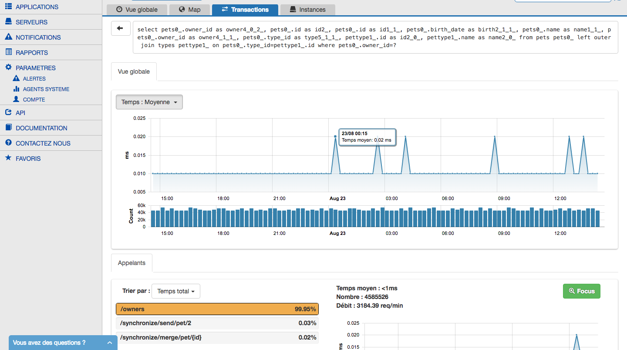This screenshot has height=350, width=627.
Task: Click the Serveurs icon in sidebar
Action: 8,22
